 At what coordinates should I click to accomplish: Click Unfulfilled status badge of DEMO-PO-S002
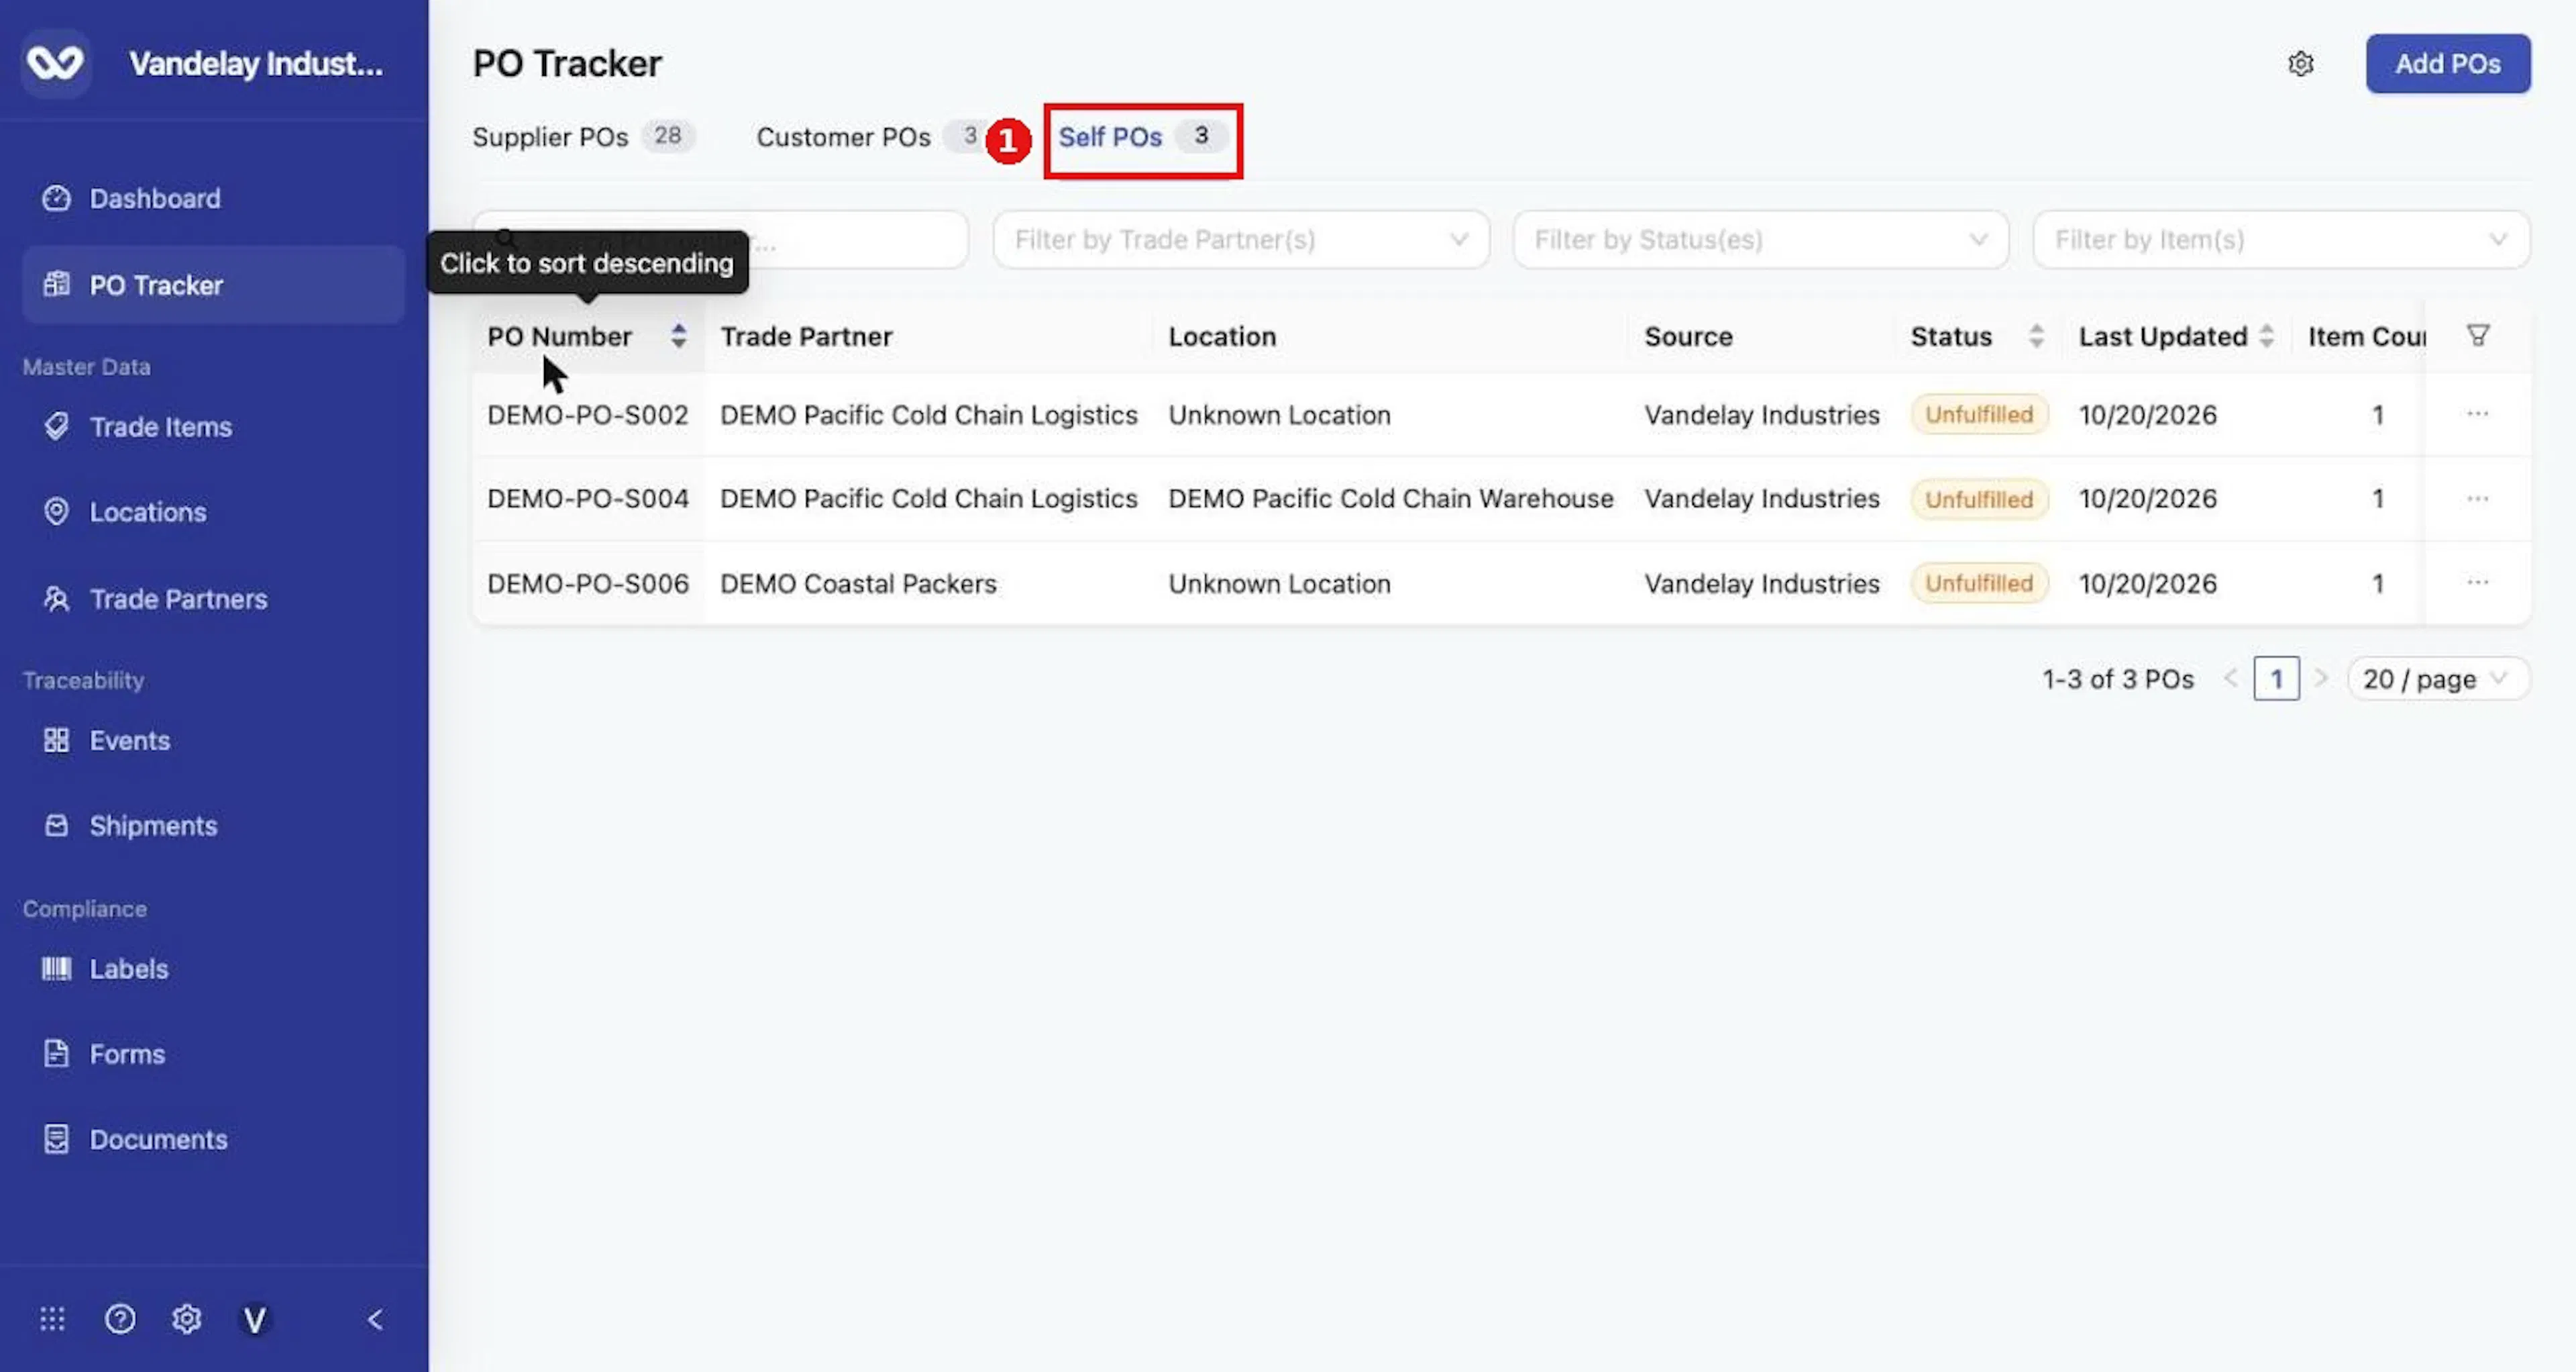pos(1979,414)
